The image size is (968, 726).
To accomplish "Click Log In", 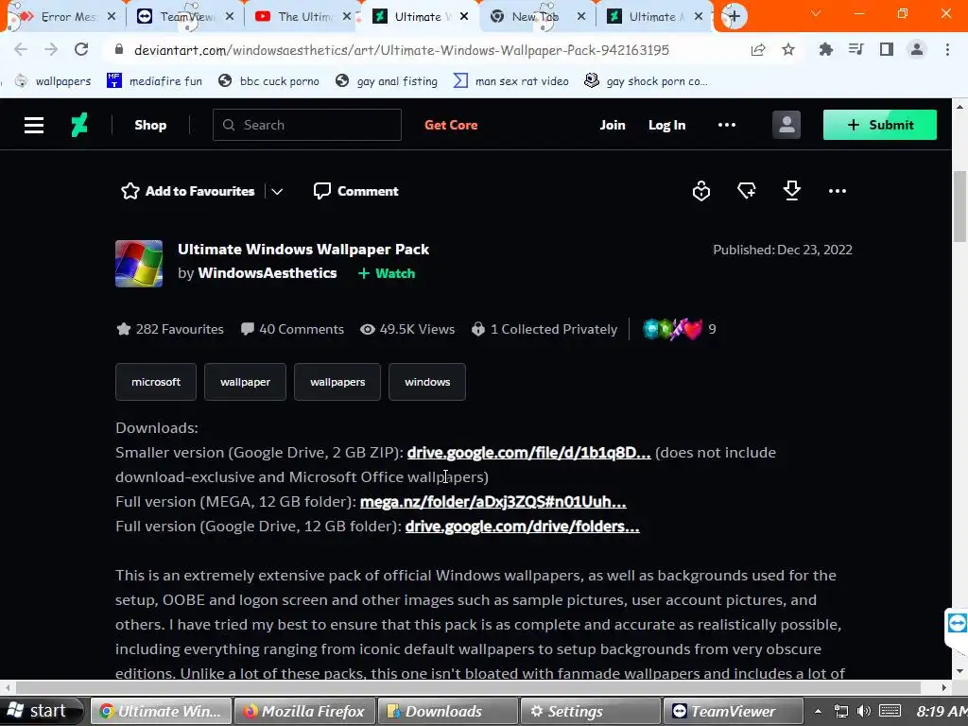I will pos(666,125).
